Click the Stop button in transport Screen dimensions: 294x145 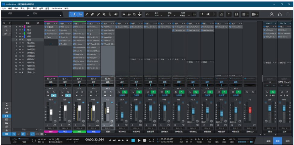coord(133,140)
